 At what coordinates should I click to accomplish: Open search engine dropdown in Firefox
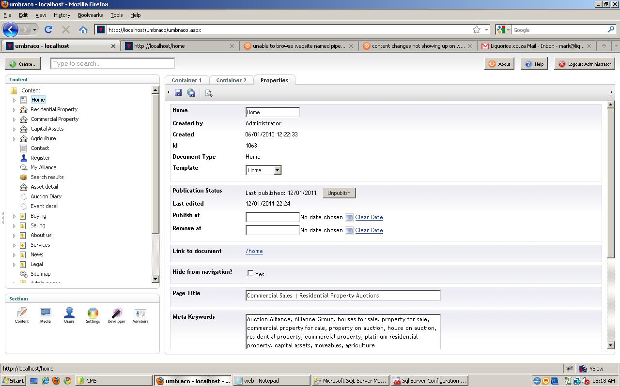pyautogui.click(x=504, y=30)
